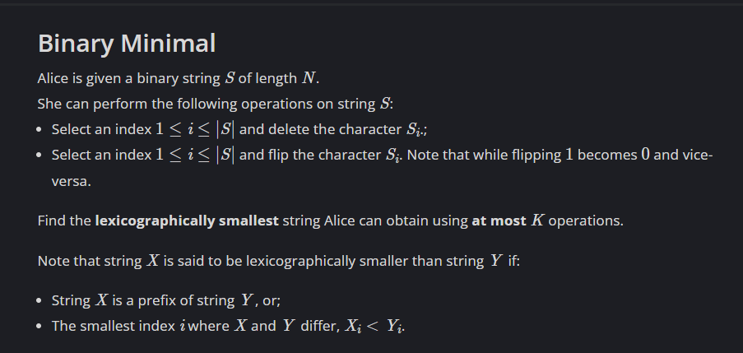The width and height of the screenshot is (743, 353).
Task: Click the word 'operations.' ending the Find sentence
Action: click(586, 221)
